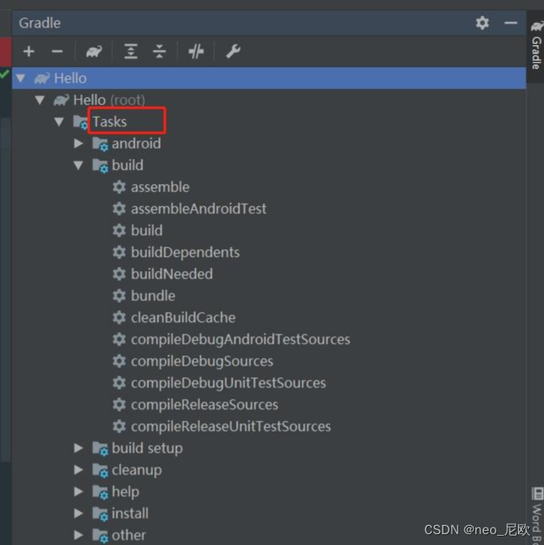Click gear icon beside compileDebugSources
Image resolution: width=544 pixels, height=545 pixels.
pos(119,361)
